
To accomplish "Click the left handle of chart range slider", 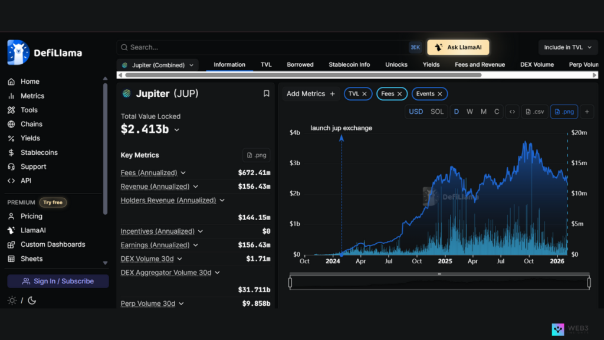I will coord(290,283).
